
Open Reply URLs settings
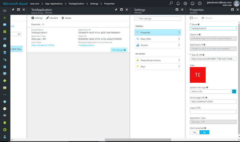click(157, 39)
